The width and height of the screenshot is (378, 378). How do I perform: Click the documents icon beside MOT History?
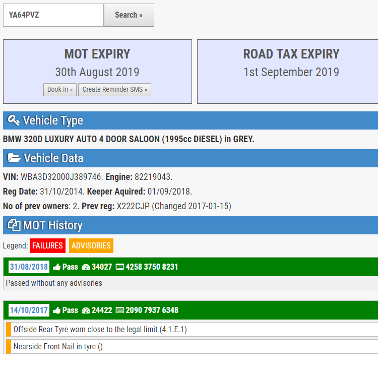point(14,225)
